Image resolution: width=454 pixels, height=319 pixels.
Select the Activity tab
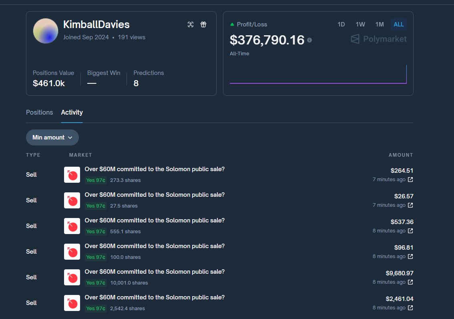(72, 113)
